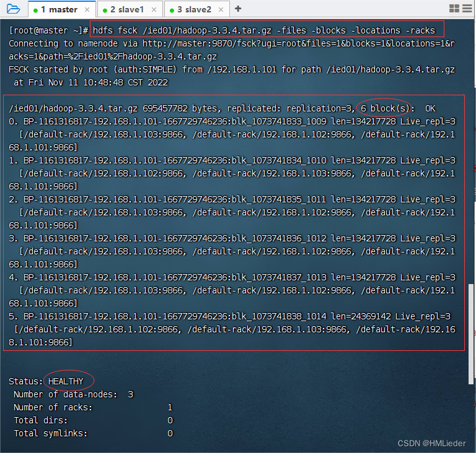Click 'len=24369142' in block 5 line
The height and width of the screenshot is (453, 476).
coord(361,316)
